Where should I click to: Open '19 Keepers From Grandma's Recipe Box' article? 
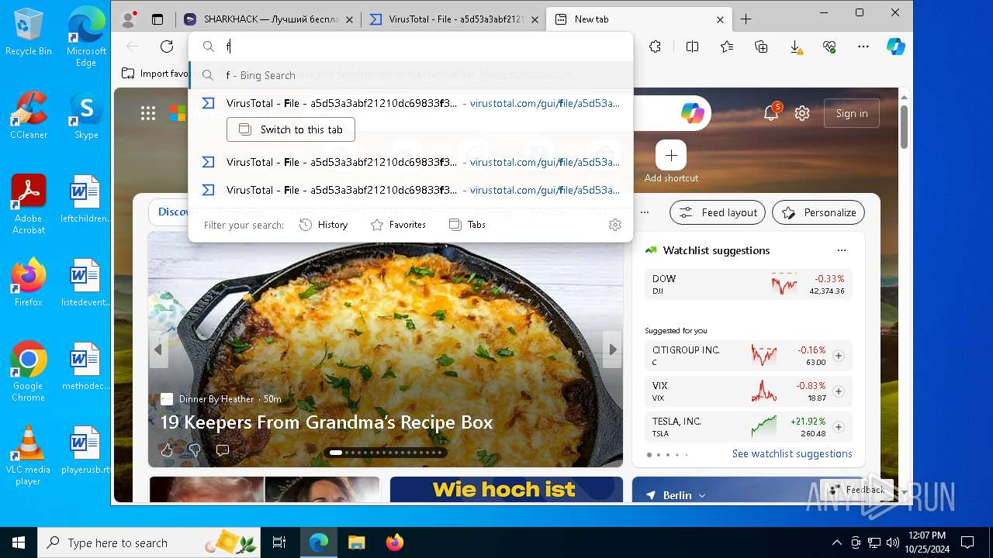coord(327,422)
